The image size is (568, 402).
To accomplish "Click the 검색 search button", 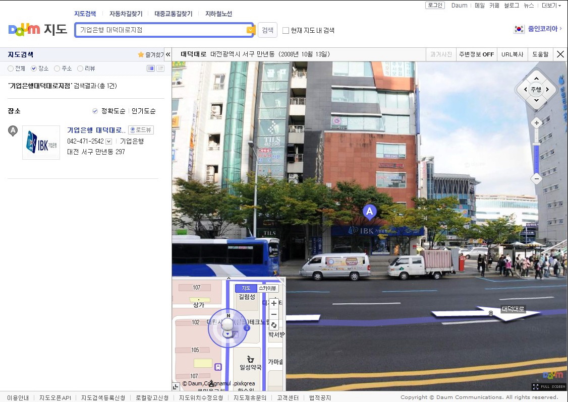I will coord(267,30).
